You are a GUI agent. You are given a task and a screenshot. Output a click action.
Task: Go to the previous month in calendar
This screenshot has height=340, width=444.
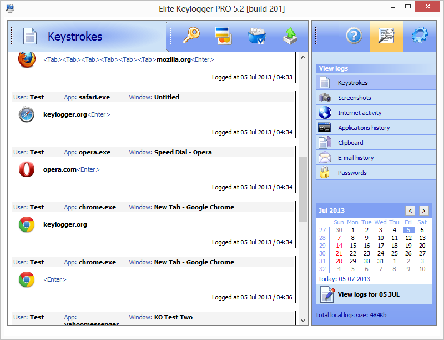[x=410, y=211]
